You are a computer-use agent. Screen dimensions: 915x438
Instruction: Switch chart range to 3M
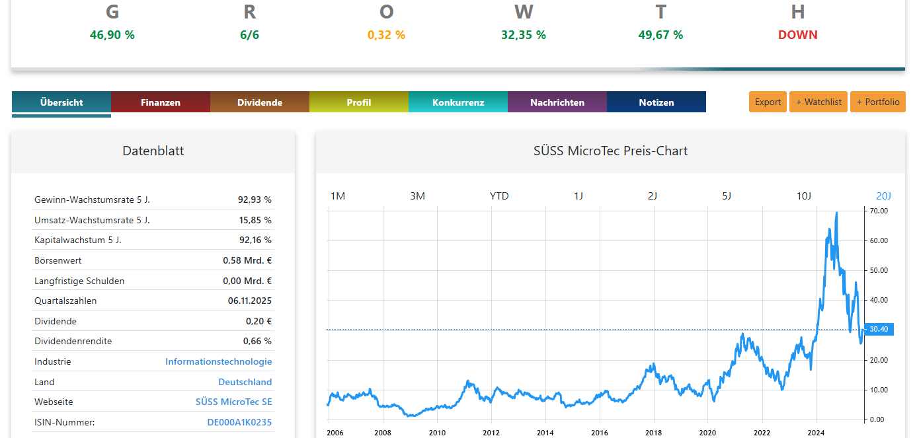417,196
